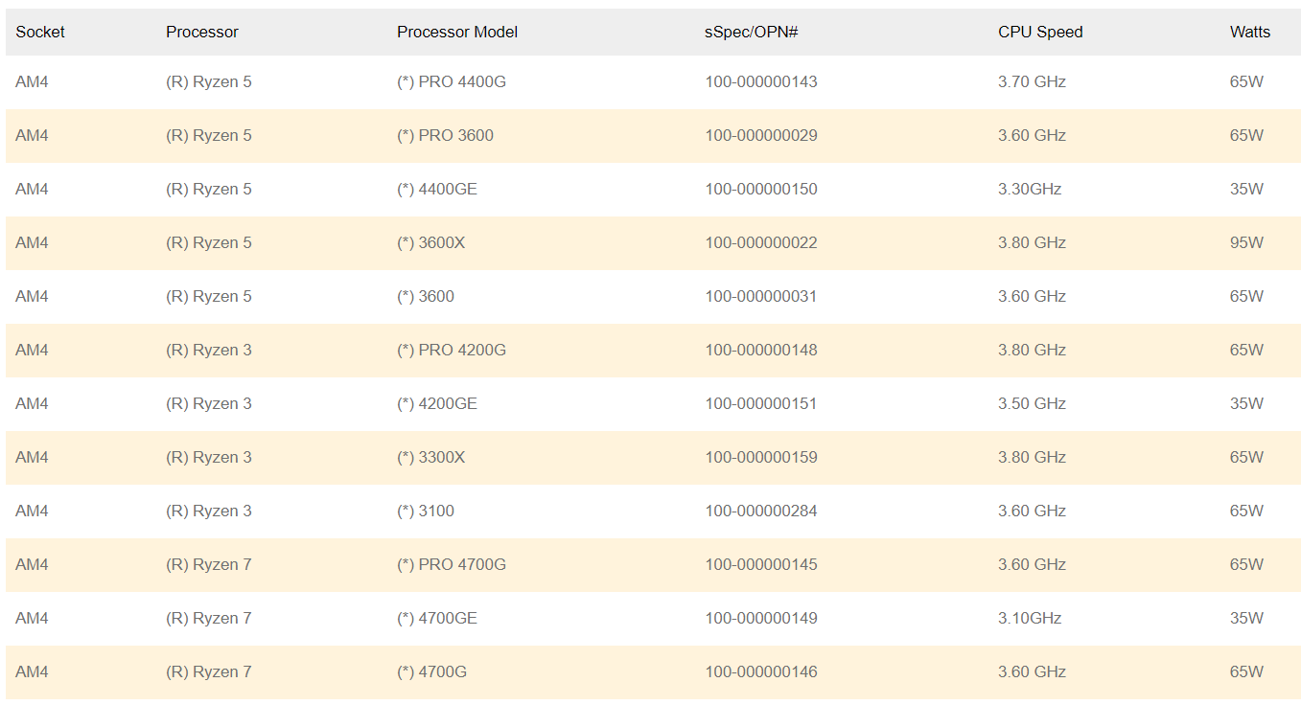
Task: Click OPN 100-000000150
Action: [761, 190]
